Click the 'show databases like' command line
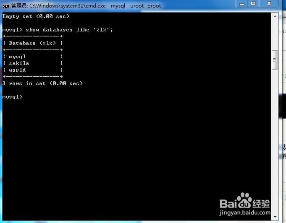The image size is (286, 223). pos(58,30)
